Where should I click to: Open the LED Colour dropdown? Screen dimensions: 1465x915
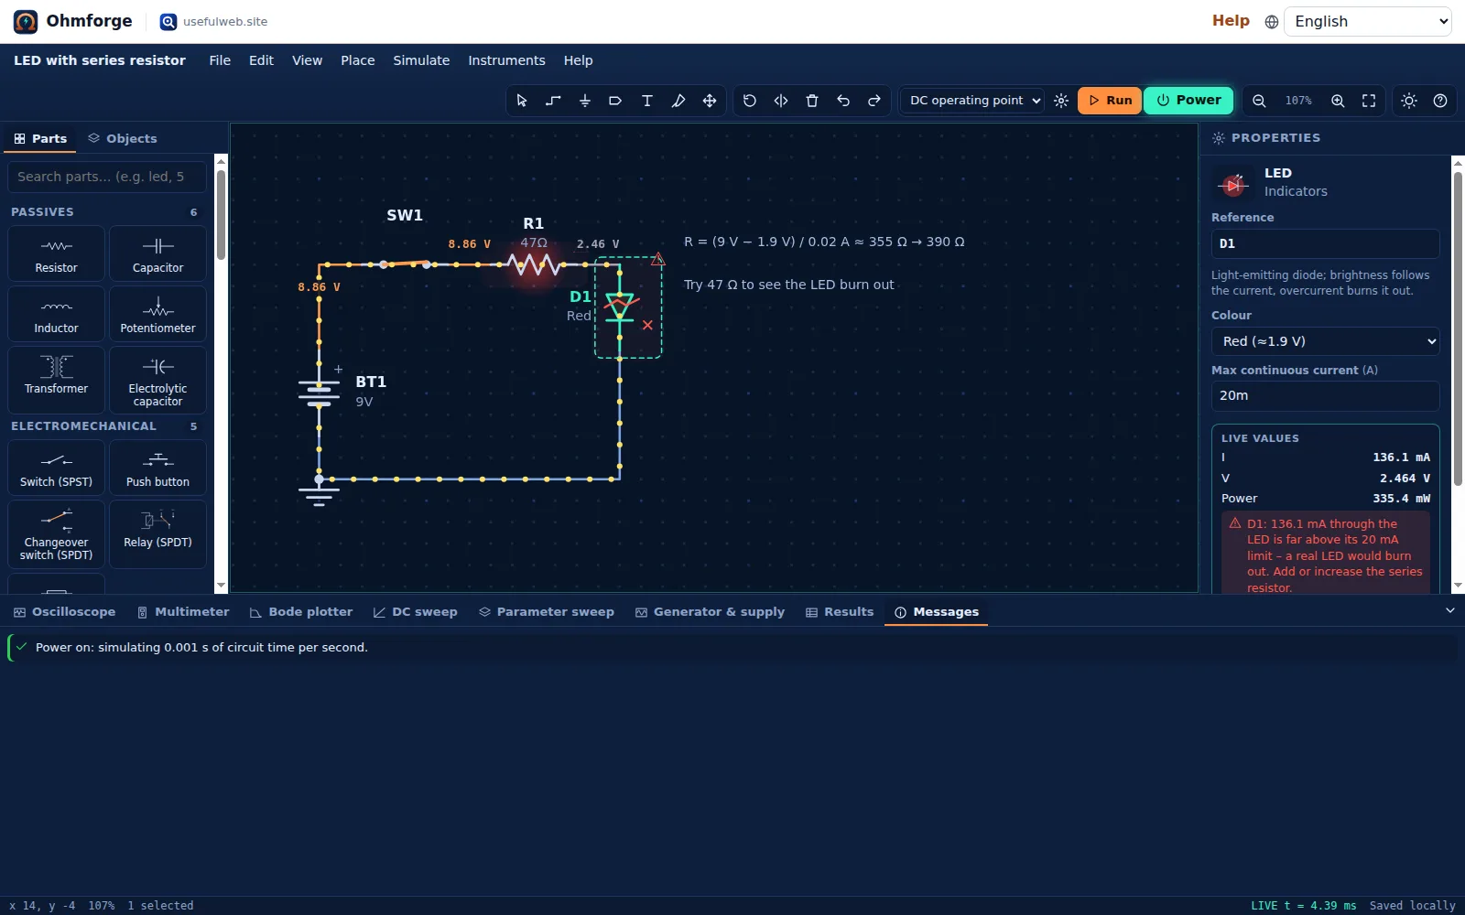(1325, 341)
